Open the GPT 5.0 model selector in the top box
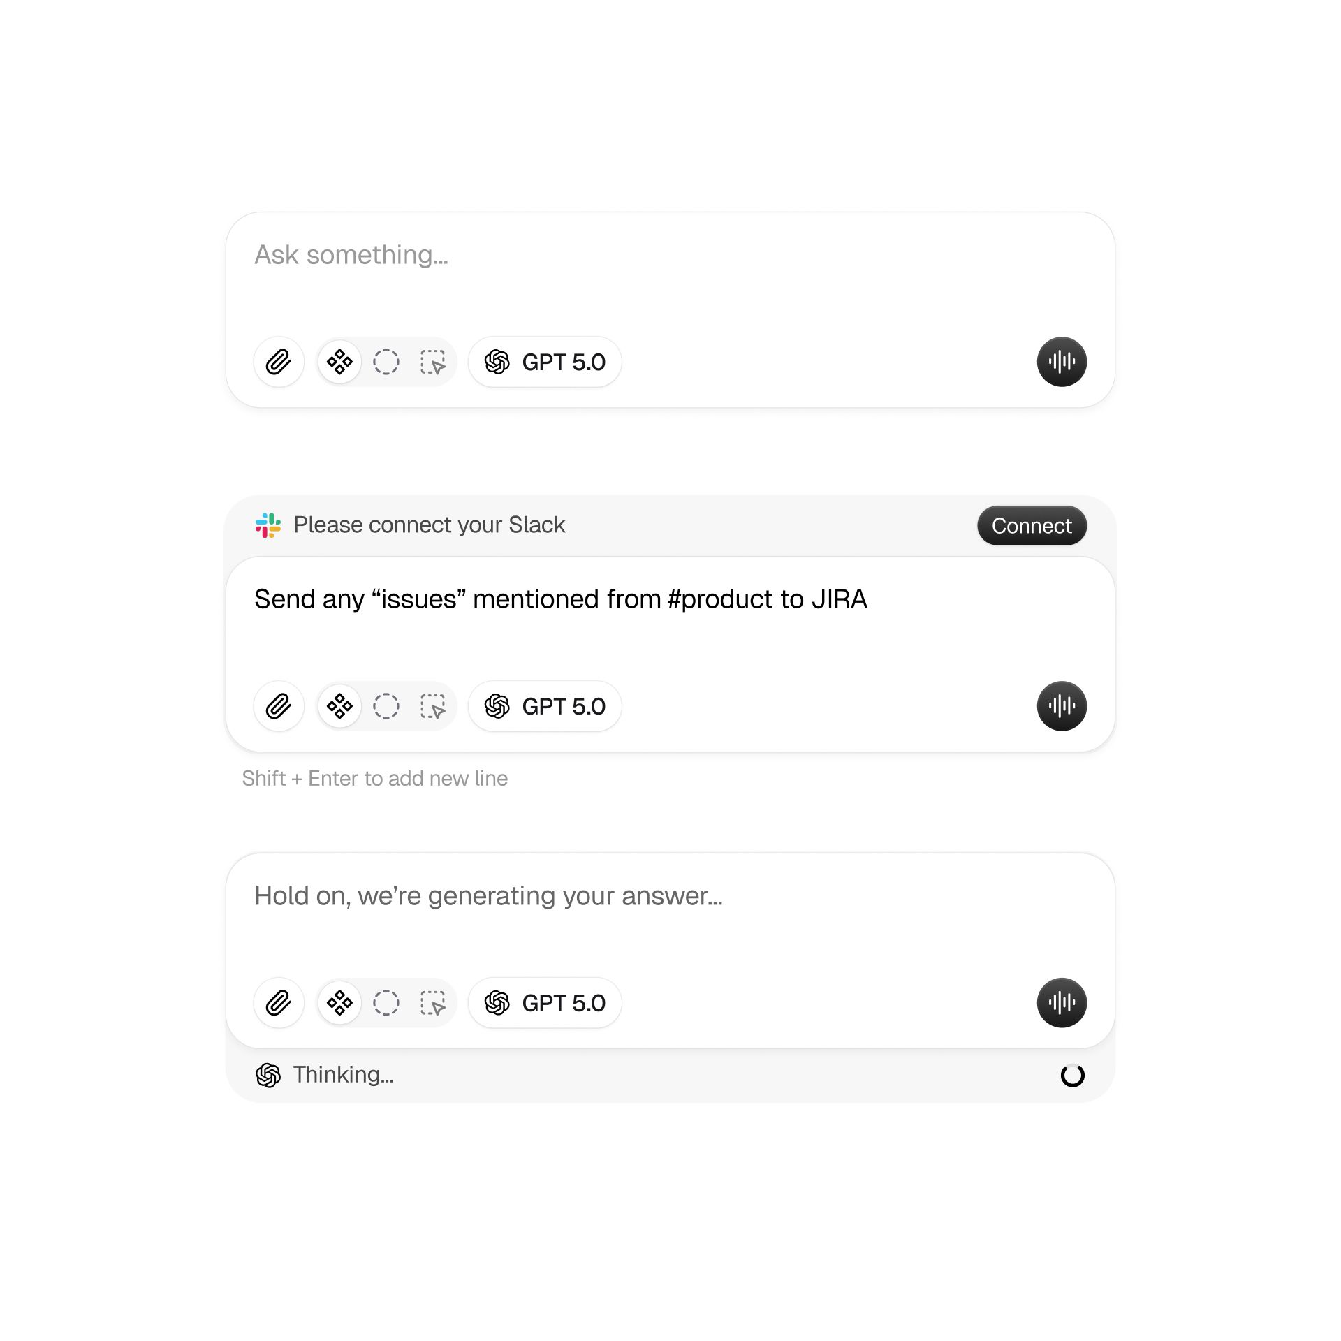 [545, 362]
